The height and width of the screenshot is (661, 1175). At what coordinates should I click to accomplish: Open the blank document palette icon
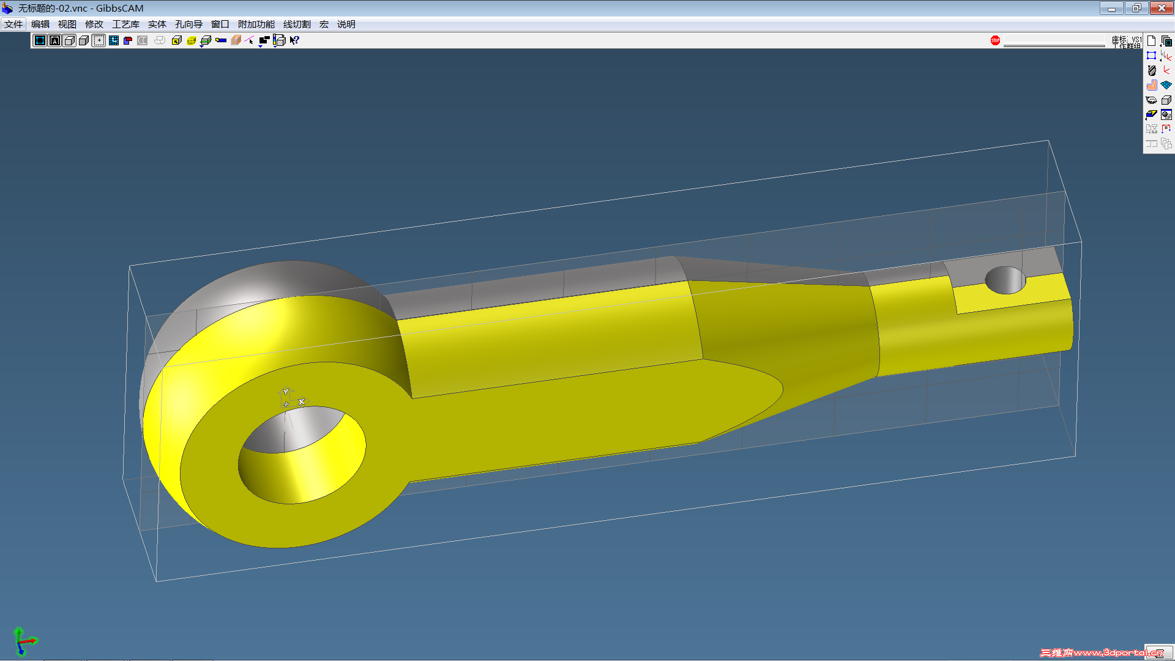[x=1151, y=41]
